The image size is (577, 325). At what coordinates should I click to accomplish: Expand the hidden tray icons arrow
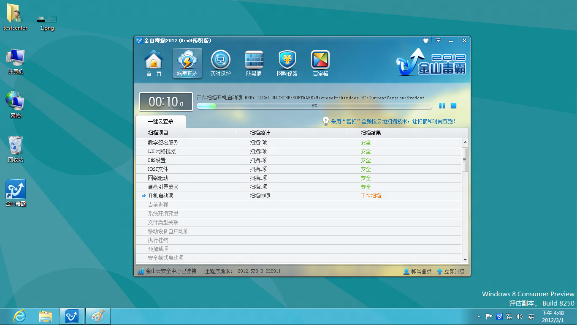click(479, 317)
